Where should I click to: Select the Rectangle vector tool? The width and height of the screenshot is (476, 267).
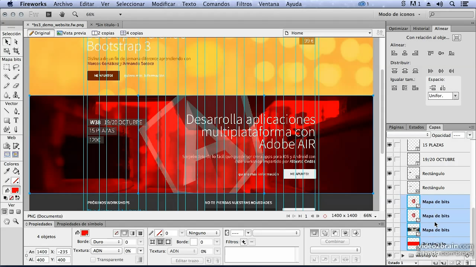(x=7, y=120)
